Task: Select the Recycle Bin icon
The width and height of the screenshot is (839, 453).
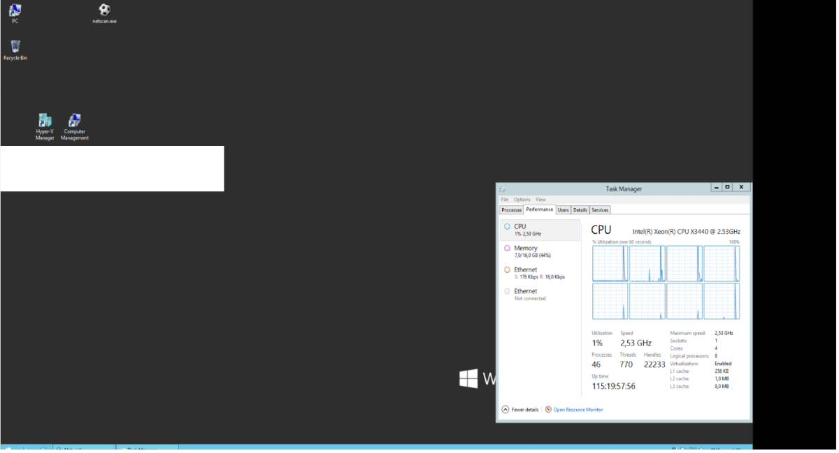Action: (x=15, y=47)
